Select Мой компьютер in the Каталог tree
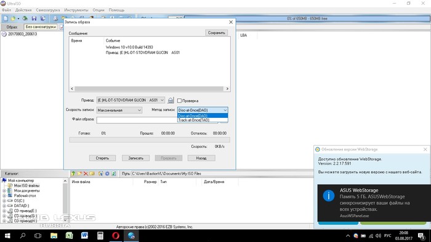 click(x=18, y=181)
